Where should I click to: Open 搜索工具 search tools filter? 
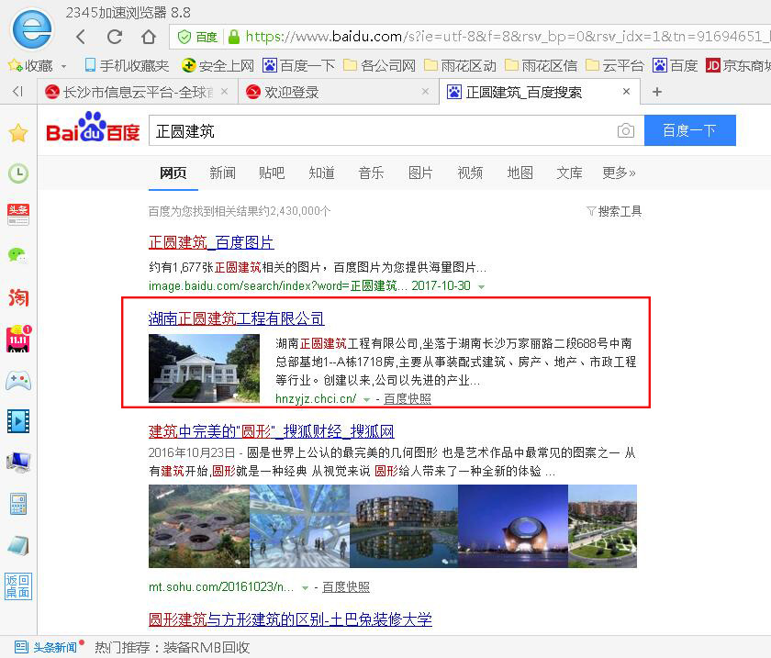coord(614,211)
